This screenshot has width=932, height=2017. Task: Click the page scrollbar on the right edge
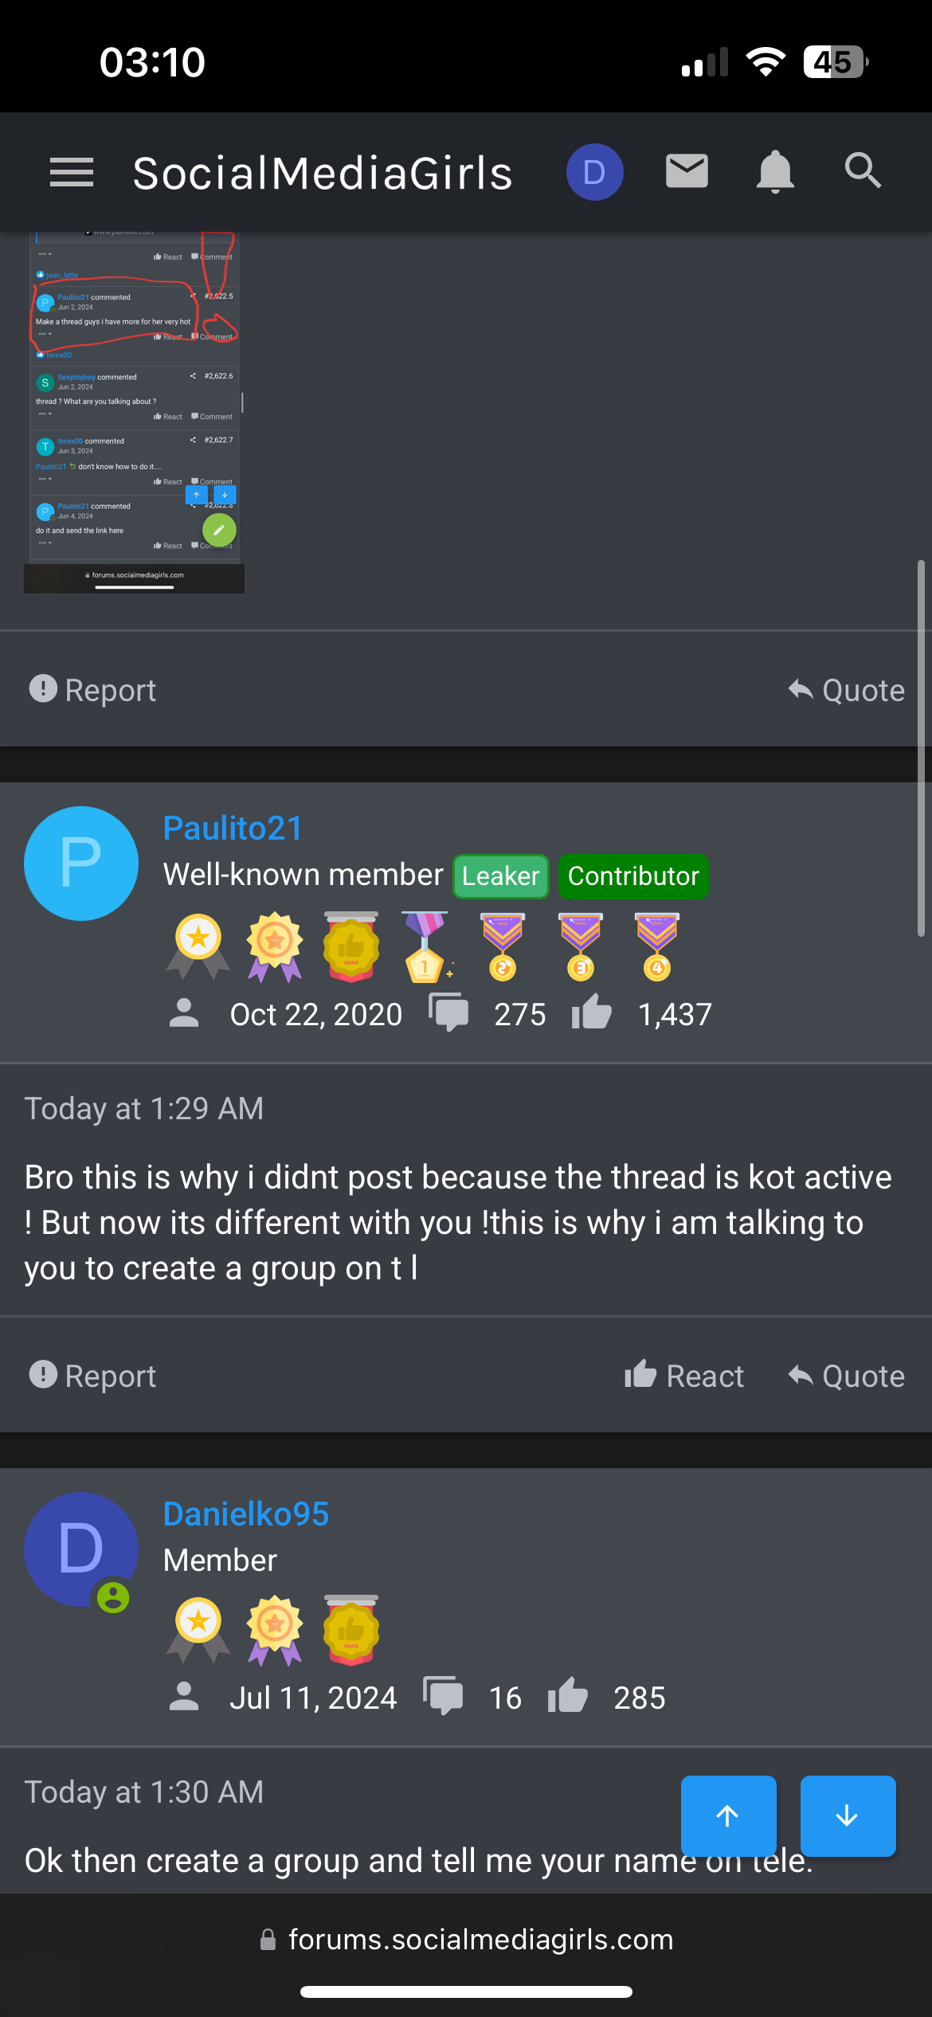point(921,749)
